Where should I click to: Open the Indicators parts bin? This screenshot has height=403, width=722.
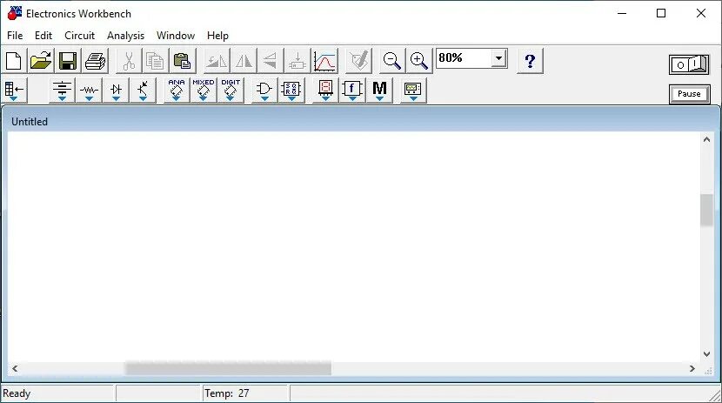pyautogui.click(x=325, y=91)
